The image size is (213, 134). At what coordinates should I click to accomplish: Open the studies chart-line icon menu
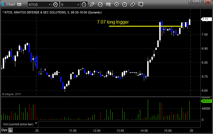coord(100,4)
